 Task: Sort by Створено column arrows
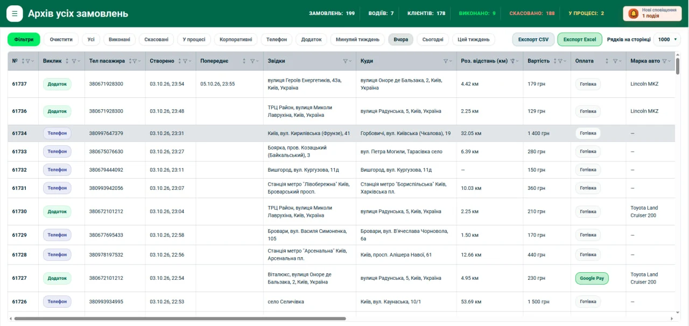180,61
